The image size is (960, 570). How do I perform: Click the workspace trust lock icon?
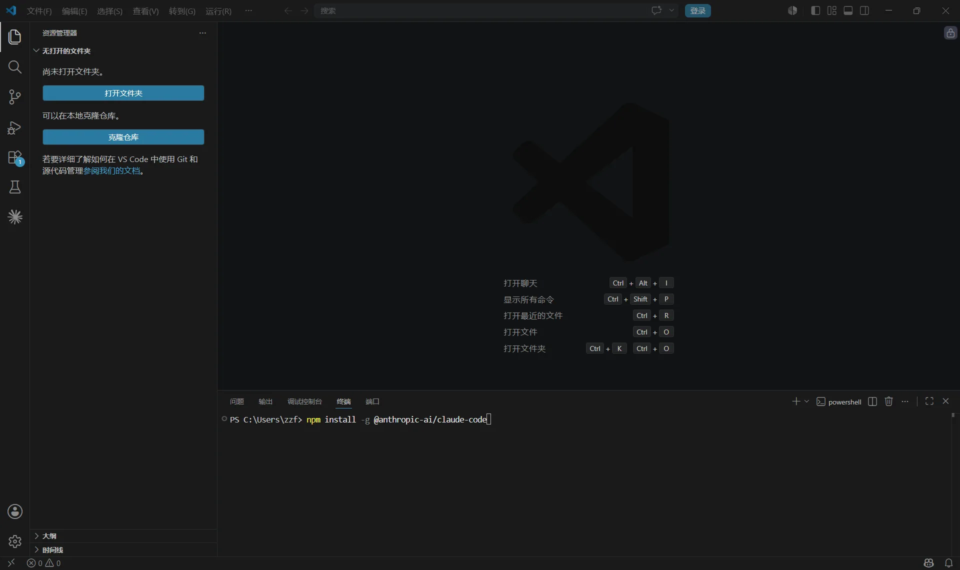pyautogui.click(x=950, y=33)
